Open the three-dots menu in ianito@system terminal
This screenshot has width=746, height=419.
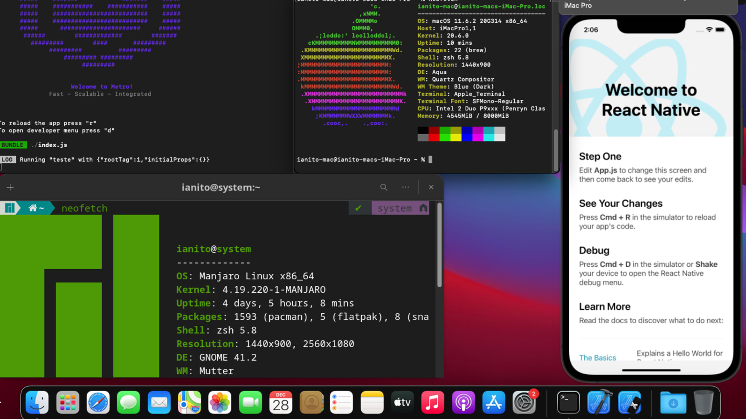406,187
